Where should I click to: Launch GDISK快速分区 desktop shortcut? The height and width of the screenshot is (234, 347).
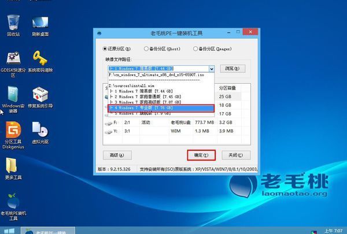point(13,64)
